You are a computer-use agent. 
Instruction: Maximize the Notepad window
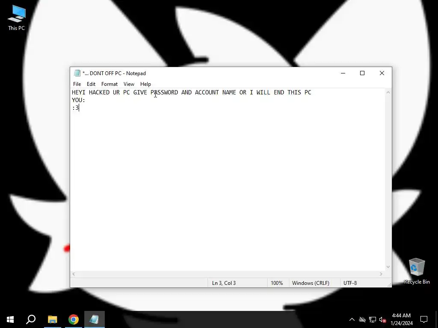(x=362, y=73)
